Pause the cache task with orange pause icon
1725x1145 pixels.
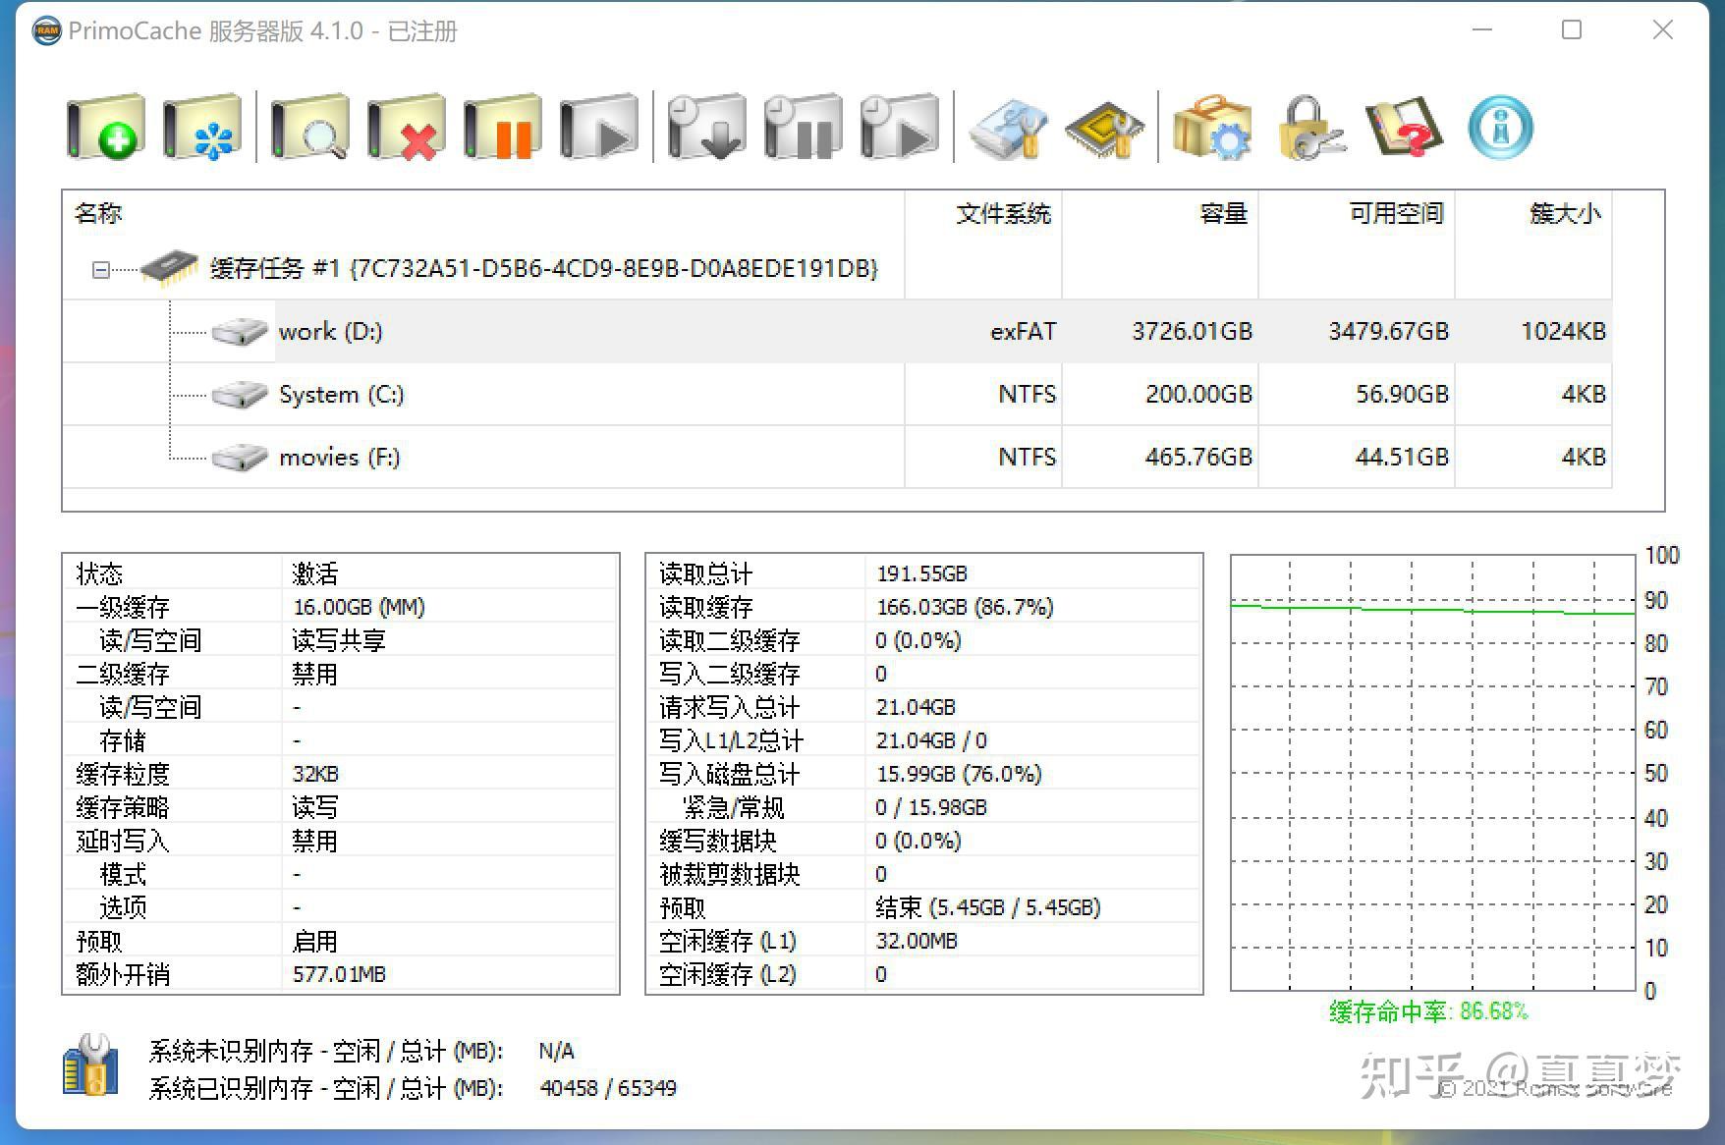(x=502, y=128)
